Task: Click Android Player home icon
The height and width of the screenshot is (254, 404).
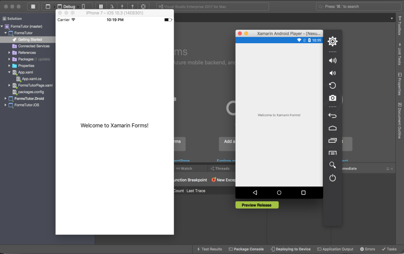Action: pos(332,128)
